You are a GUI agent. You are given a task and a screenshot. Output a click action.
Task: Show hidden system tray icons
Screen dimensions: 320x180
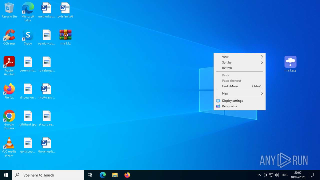tap(259, 175)
